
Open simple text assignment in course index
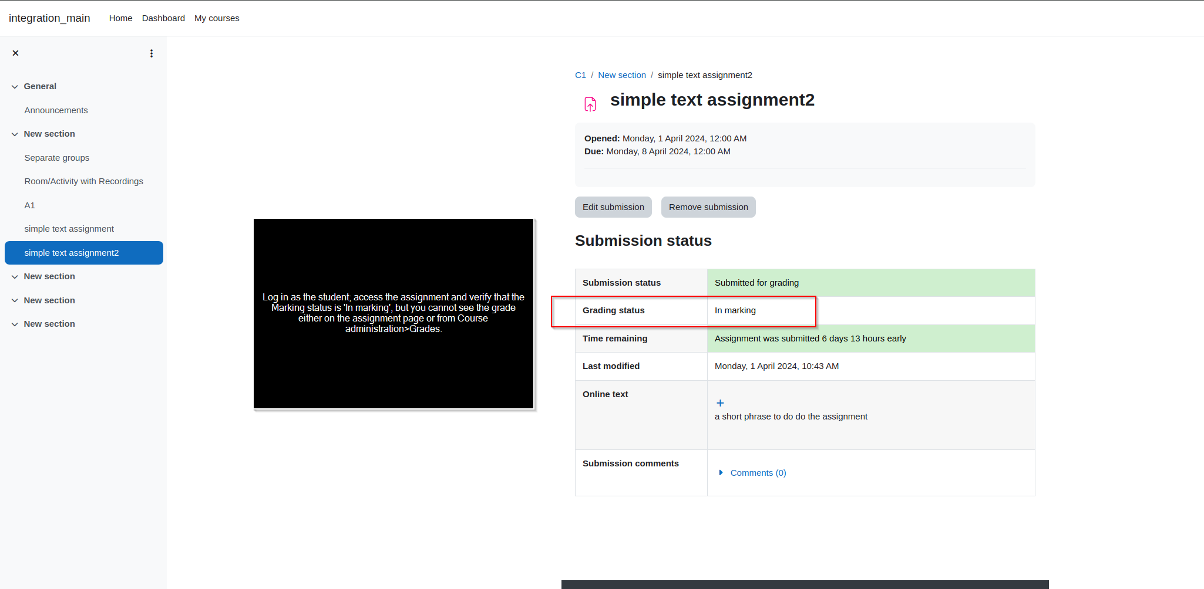click(x=69, y=229)
